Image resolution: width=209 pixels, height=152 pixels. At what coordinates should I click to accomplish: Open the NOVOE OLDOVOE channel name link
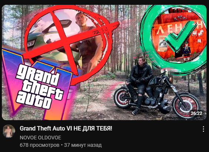pyautogui.click(x=40, y=138)
